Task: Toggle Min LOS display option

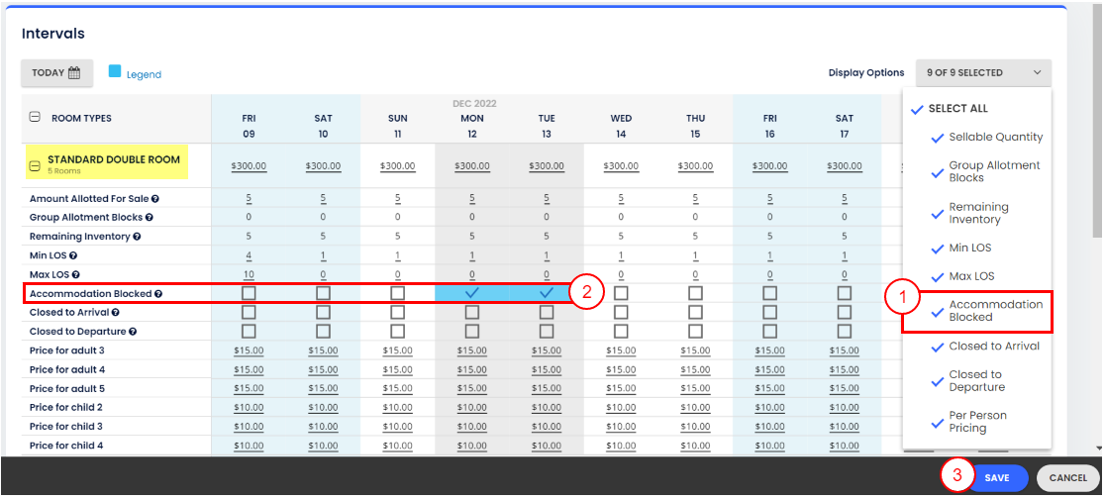Action: pyautogui.click(x=961, y=249)
